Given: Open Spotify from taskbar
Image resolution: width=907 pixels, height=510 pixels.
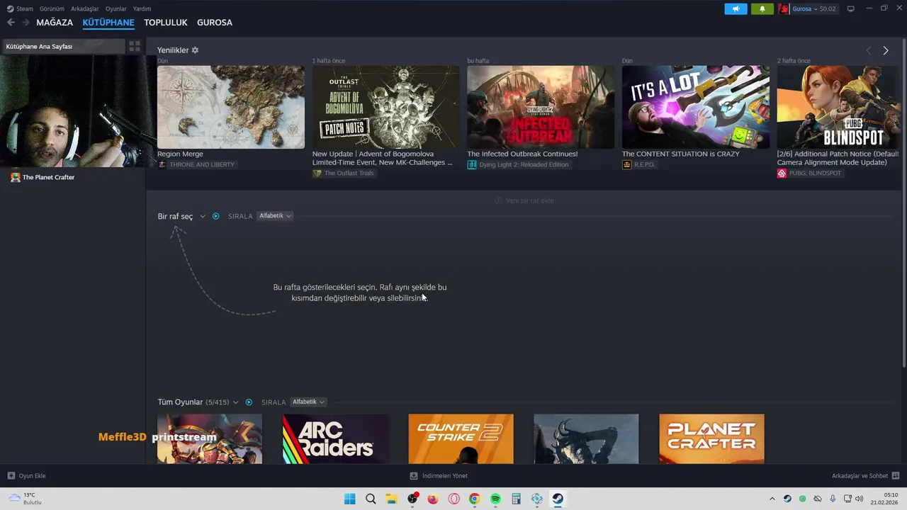Looking at the screenshot, I should tap(495, 499).
